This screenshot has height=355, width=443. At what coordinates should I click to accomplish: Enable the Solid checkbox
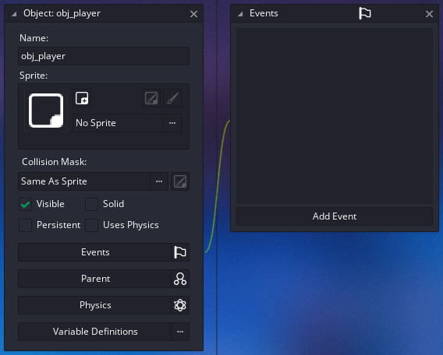91,204
